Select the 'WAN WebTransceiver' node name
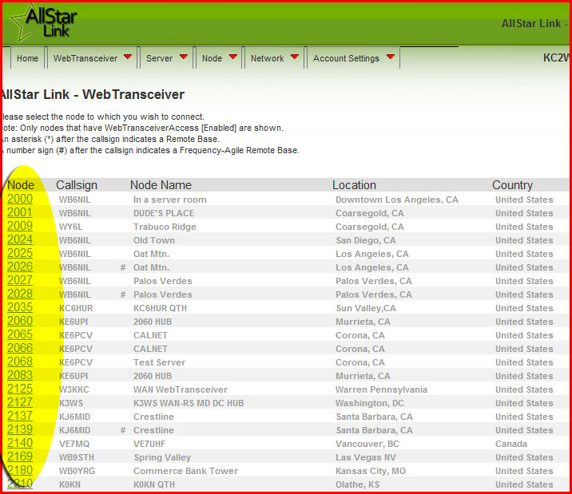This screenshot has width=572, height=494. (181, 389)
